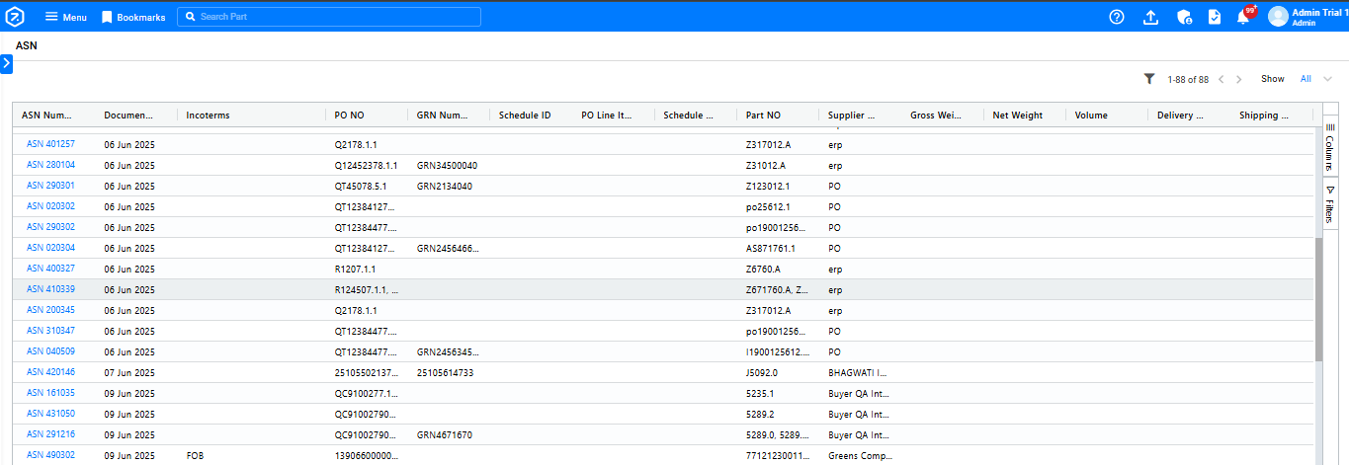Click the Search Part input field

pos(329,17)
